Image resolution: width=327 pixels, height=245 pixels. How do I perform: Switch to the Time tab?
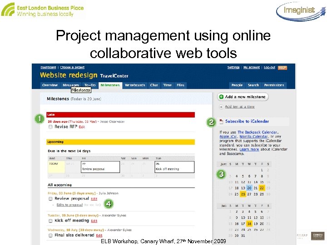167,85
